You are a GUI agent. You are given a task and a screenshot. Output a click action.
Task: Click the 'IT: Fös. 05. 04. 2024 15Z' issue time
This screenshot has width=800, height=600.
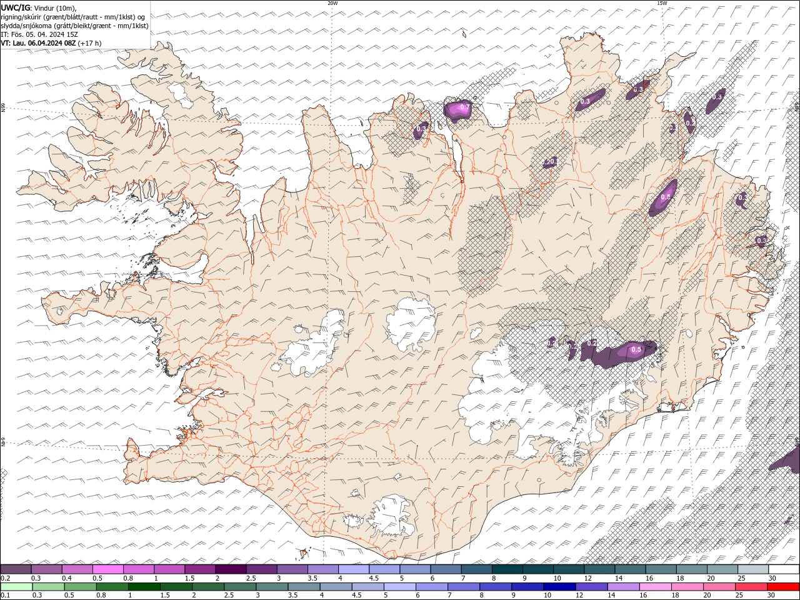pyautogui.click(x=39, y=34)
